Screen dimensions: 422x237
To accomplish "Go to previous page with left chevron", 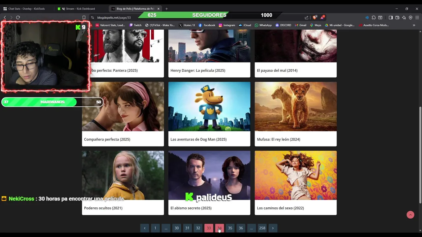I will click(x=144, y=228).
